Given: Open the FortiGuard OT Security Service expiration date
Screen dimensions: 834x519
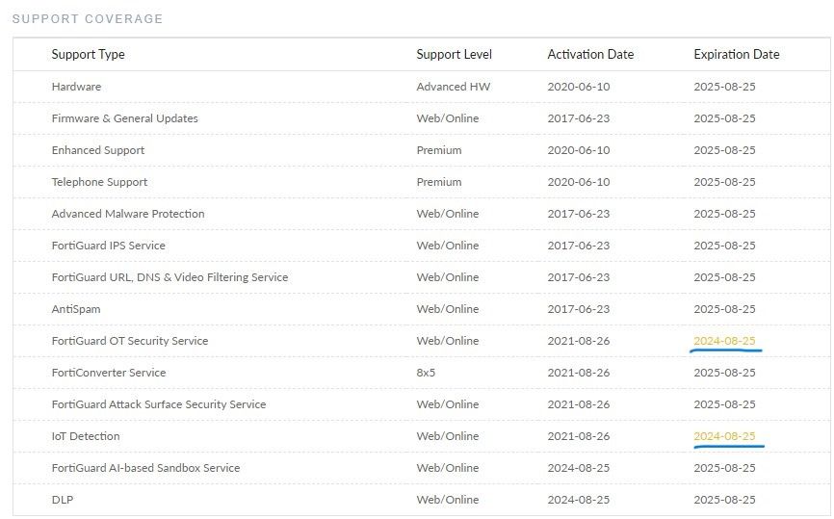Looking at the screenshot, I should coord(724,341).
